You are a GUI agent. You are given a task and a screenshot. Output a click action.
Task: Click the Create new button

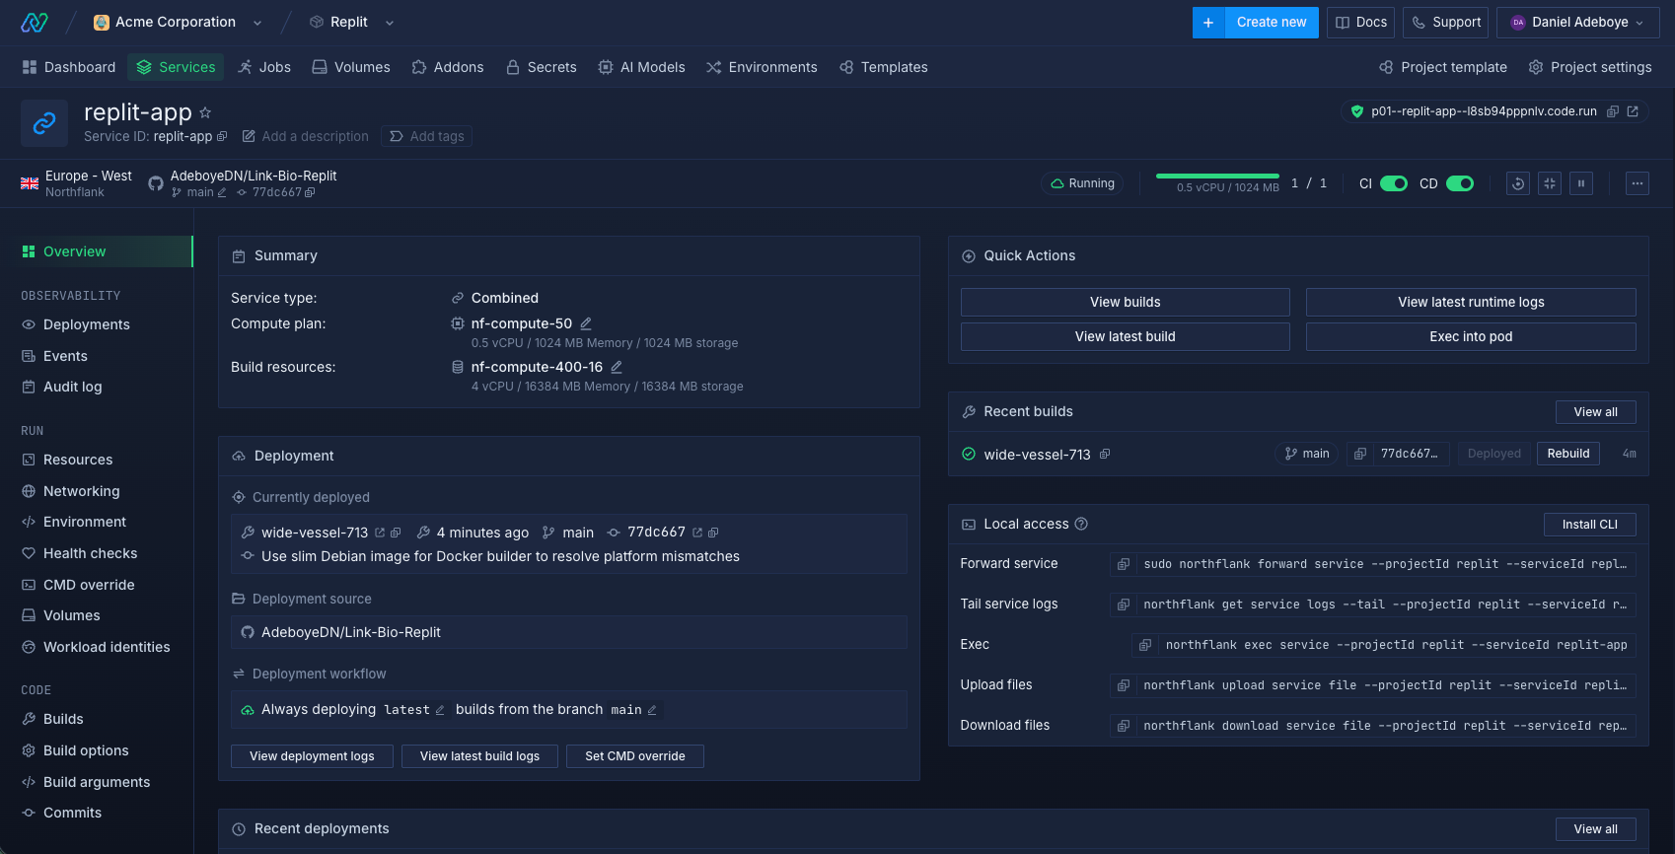[1256, 22]
